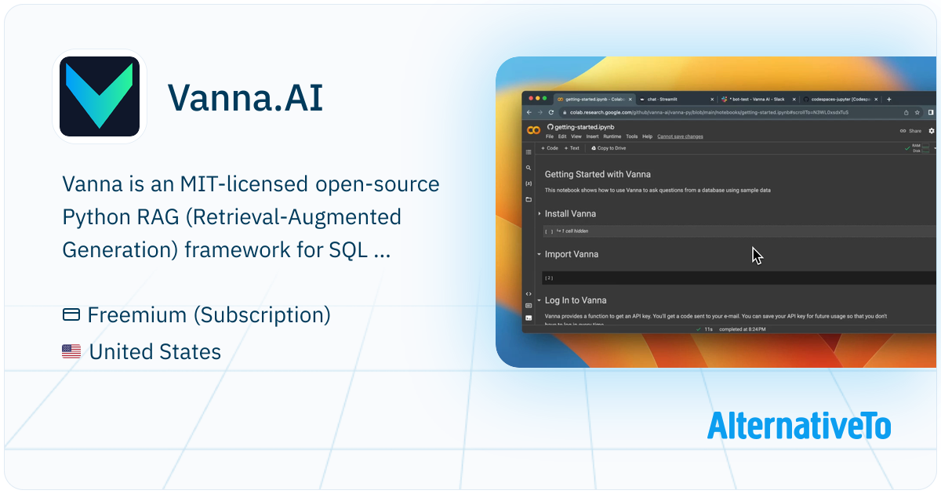Click the completed at 8:24 PM status
The height and width of the screenshot is (494, 941).
pos(742,329)
